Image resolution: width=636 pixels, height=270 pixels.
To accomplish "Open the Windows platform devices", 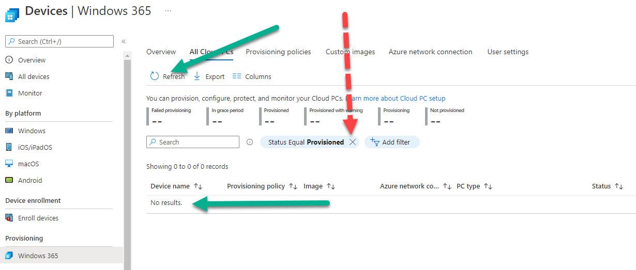I will coord(32,131).
